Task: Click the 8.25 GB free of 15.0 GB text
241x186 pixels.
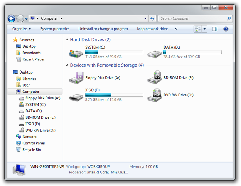Action: coord(103,99)
